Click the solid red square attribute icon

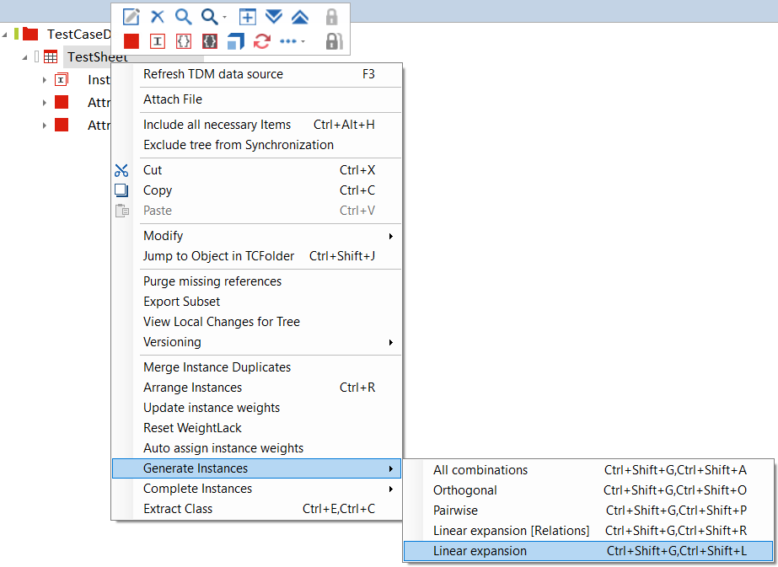click(131, 40)
